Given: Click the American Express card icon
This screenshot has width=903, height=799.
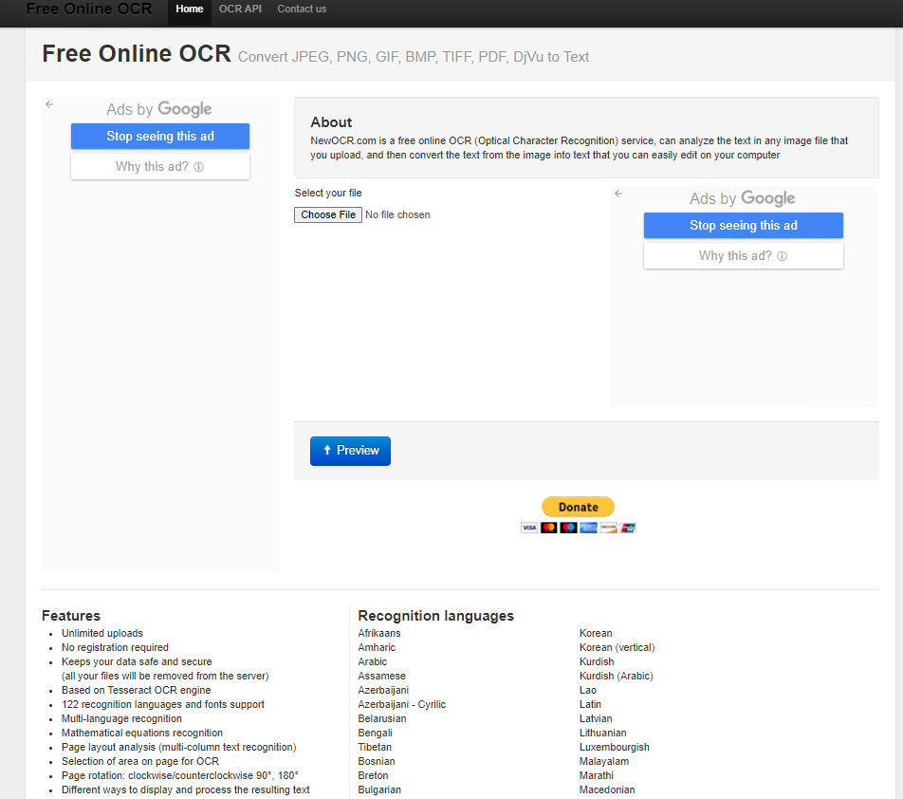Looking at the screenshot, I should (588, 528).
